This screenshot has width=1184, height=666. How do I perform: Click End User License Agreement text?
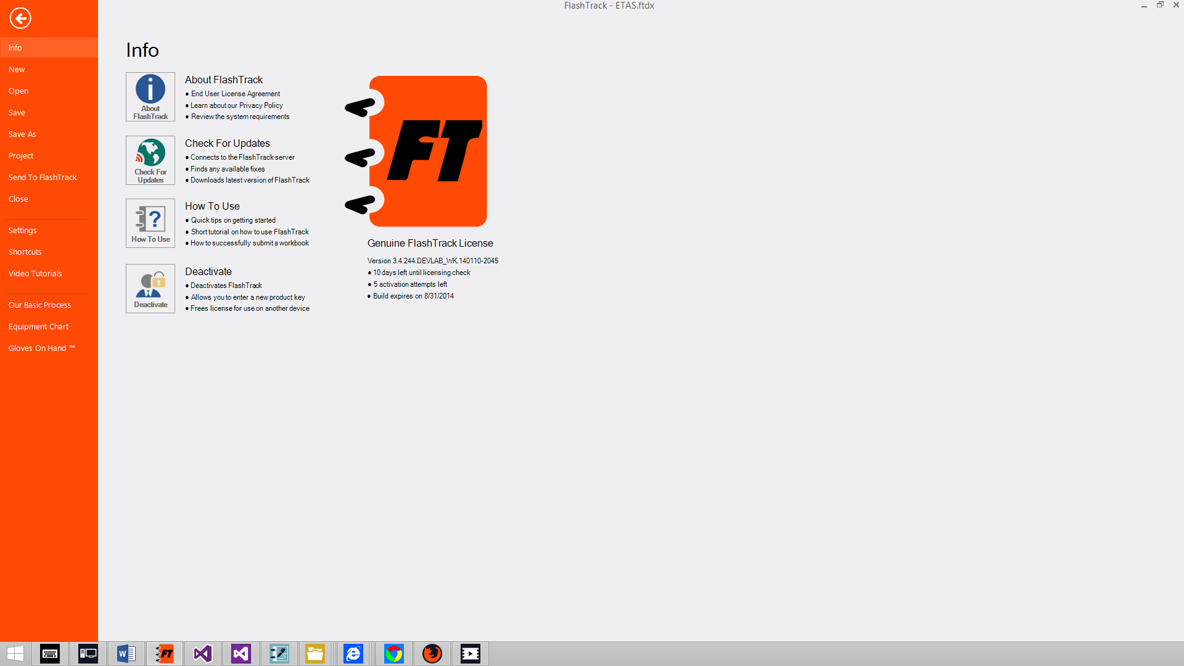(x=236, y=94)
